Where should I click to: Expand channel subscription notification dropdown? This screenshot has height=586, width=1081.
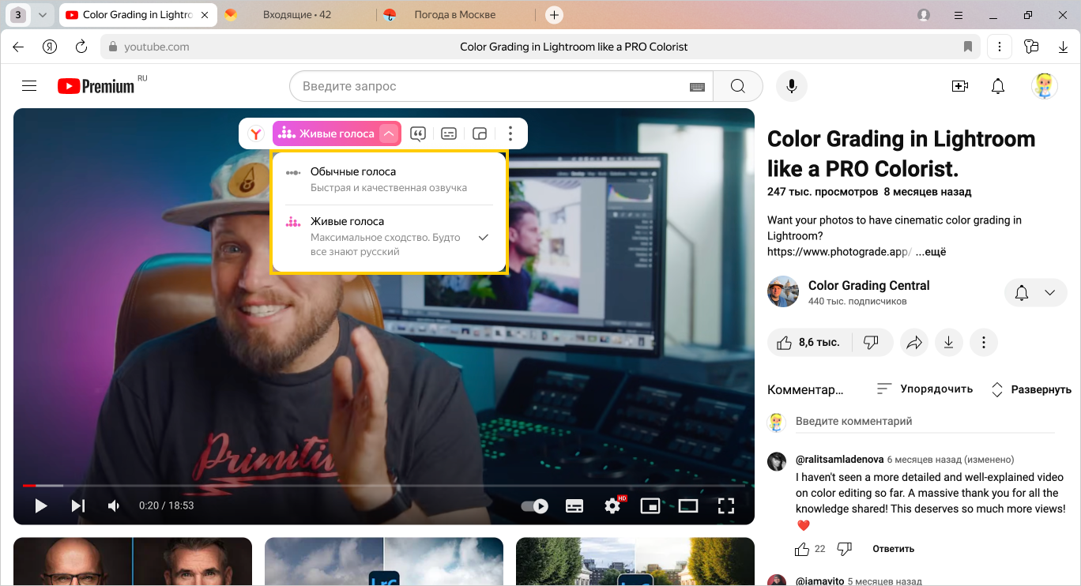1049,293
